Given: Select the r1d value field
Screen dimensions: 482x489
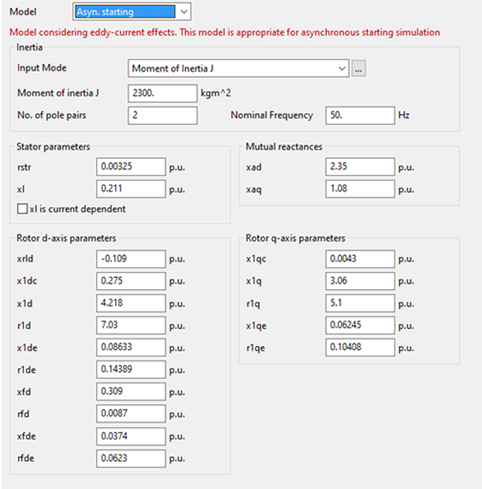Looking at the screenshot, I should [x=130, y=325].
